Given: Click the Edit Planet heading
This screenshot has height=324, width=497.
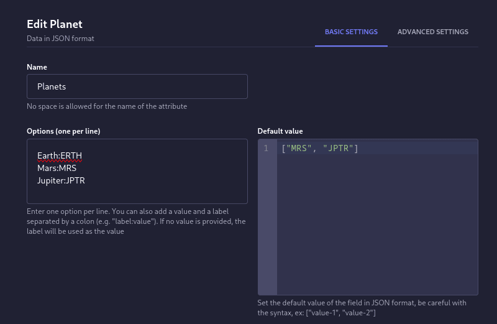Looking at the screenshot, I should coord(55,24).
